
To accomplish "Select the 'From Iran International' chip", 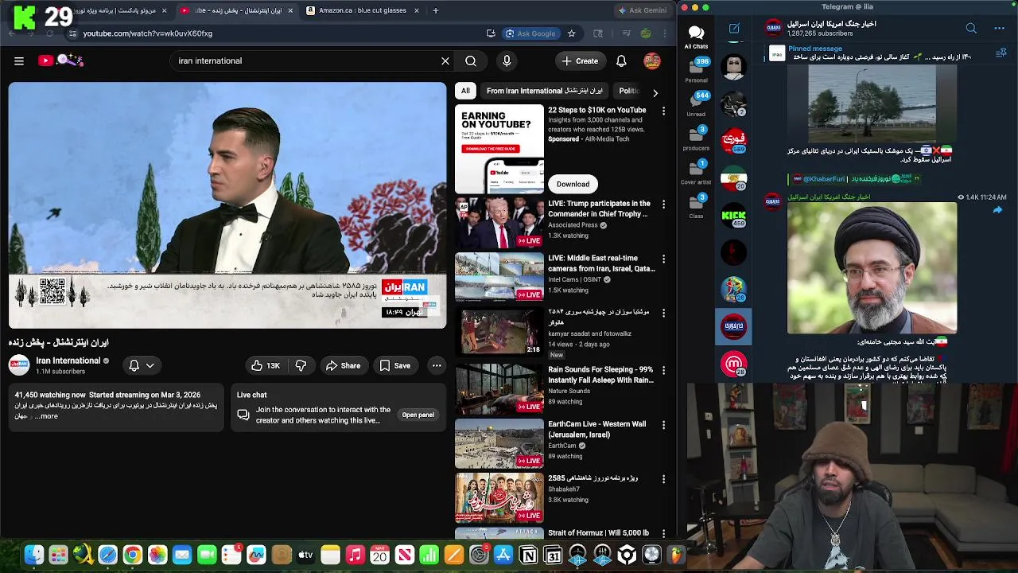I will tap(545, 91).
